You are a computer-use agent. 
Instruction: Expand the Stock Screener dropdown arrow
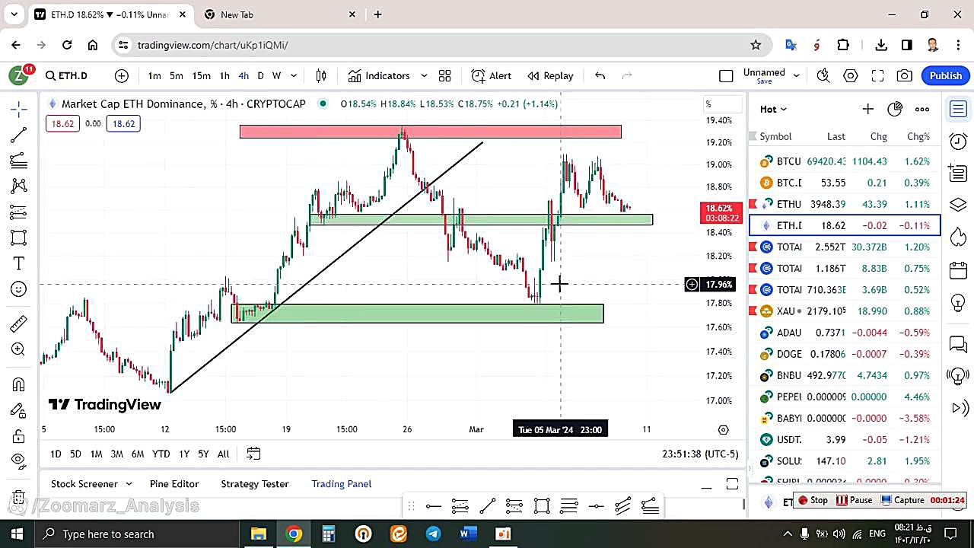129,483
